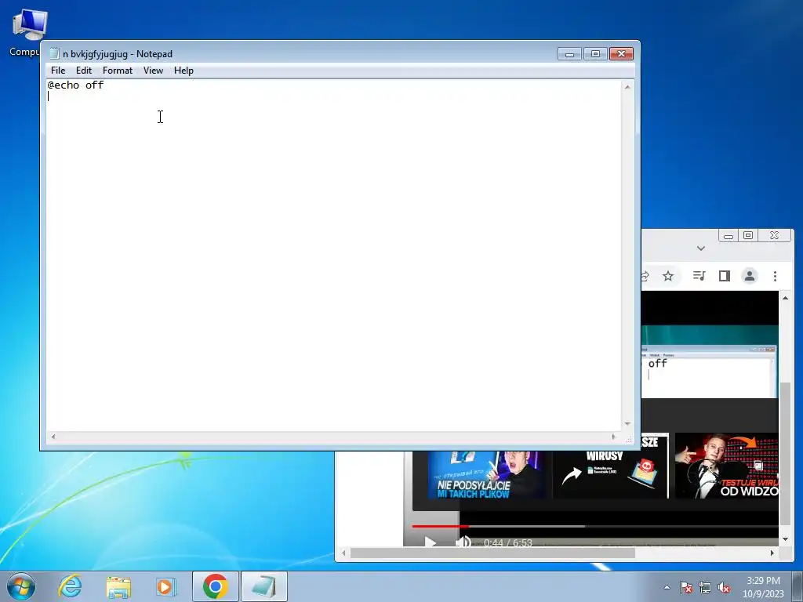Minimize the Notepad window
803x602 pixels.
569,54
